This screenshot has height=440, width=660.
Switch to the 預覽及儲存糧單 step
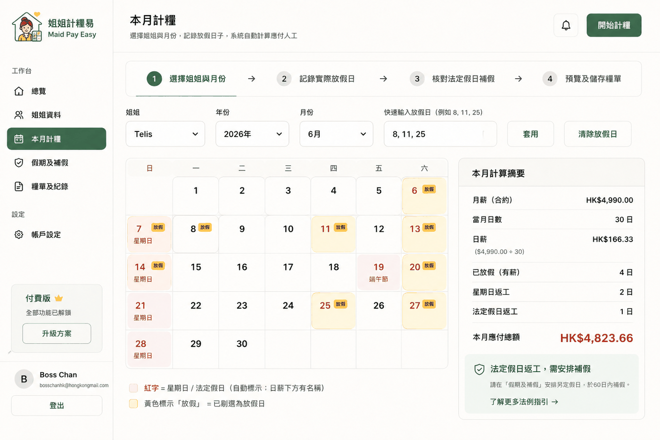pyautogui.click(x=582, y=79)
